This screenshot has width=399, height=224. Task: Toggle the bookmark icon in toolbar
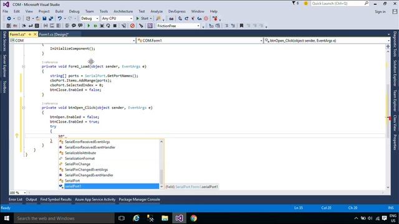(x=241, y=26)
